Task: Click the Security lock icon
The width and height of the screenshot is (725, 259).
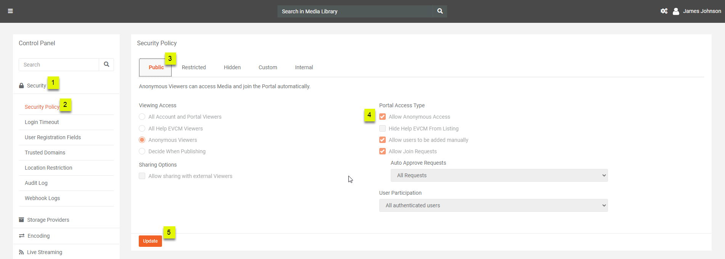Action: (x=21, y=86)
